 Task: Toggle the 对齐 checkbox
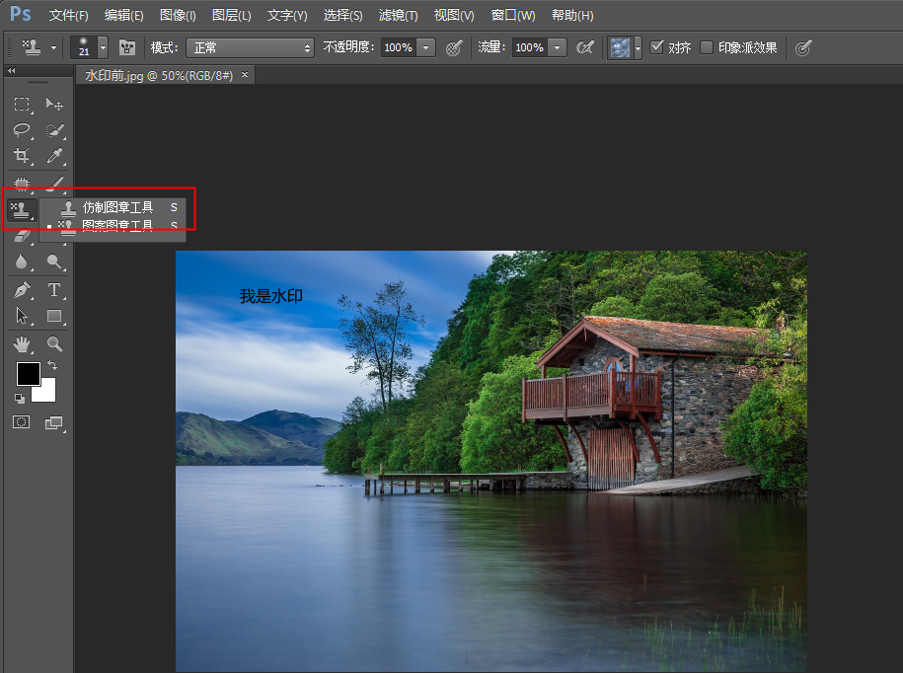[x=656, y=47]
